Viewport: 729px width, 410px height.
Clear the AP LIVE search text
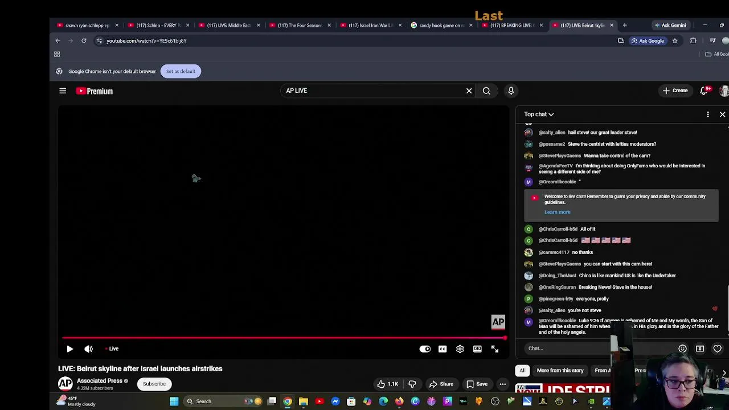469,91
